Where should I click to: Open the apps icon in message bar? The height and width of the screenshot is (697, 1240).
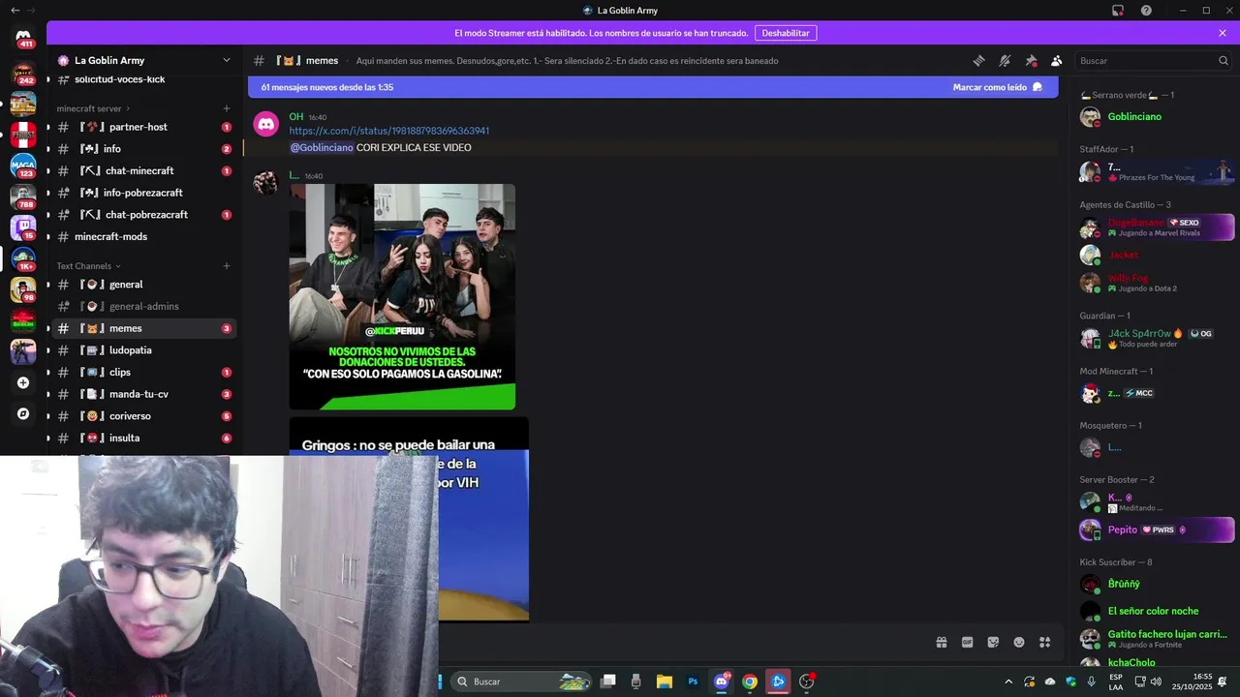(x=1045, y=642)
